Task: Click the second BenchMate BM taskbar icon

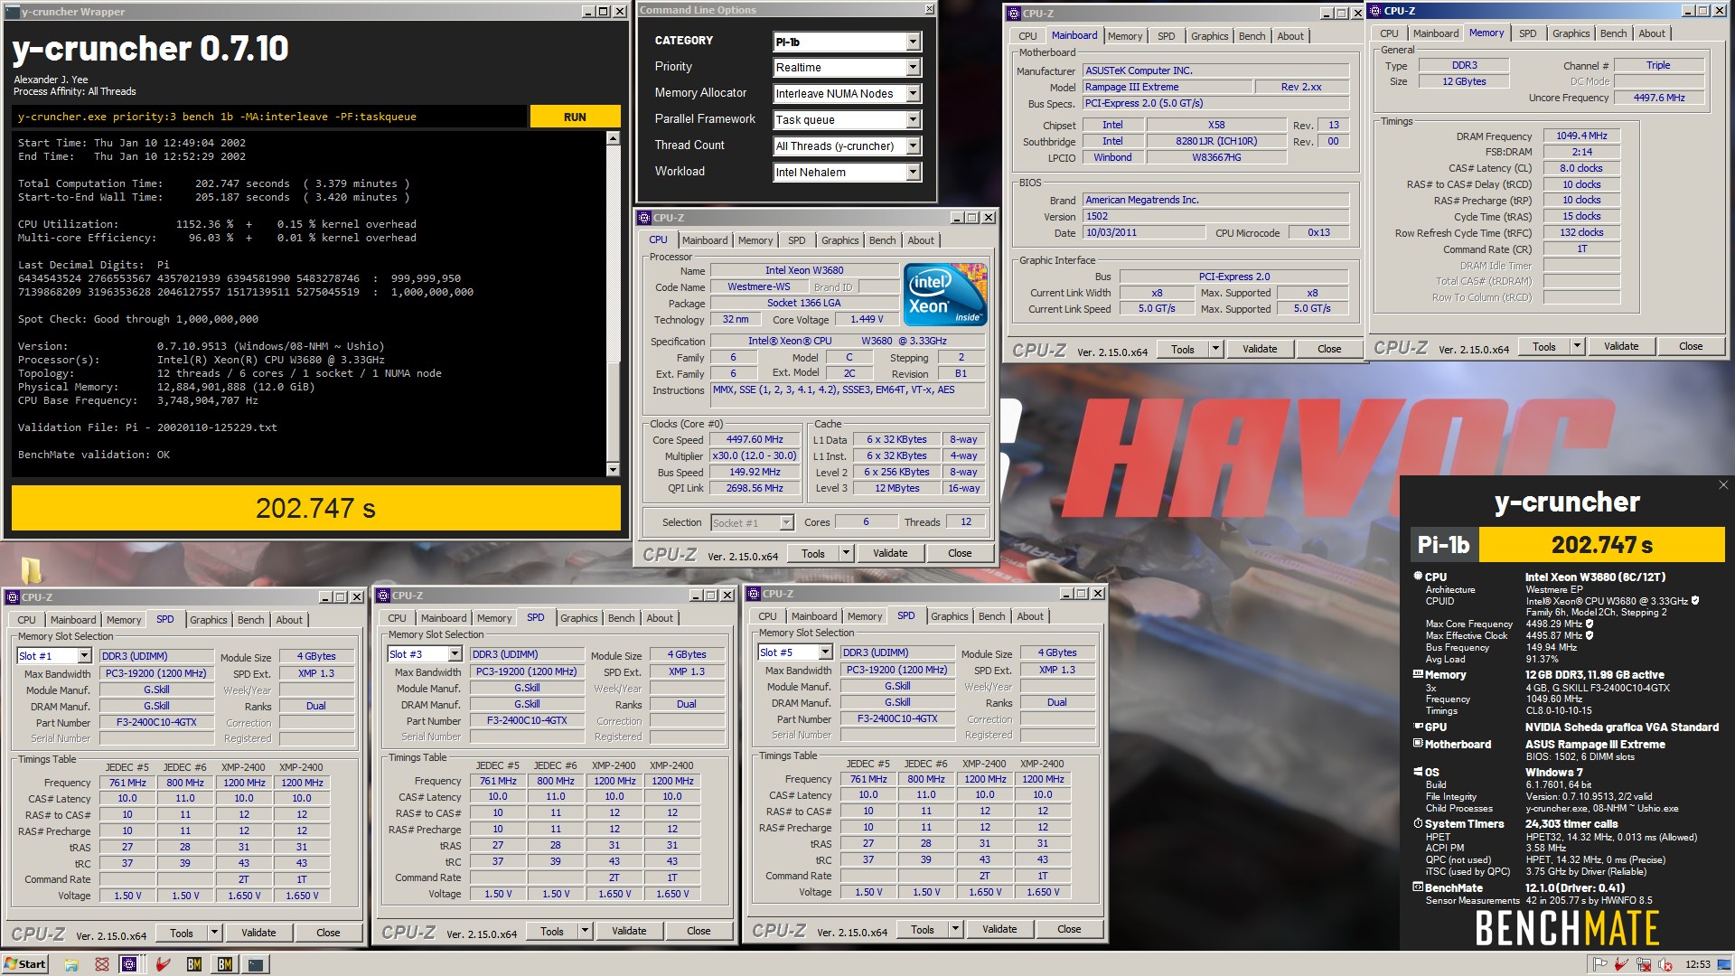Action: [x=225, y=964]
